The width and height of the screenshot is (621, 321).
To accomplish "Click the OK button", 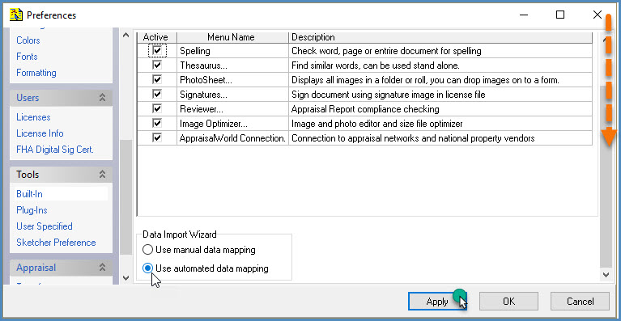I will pos(508,302).
